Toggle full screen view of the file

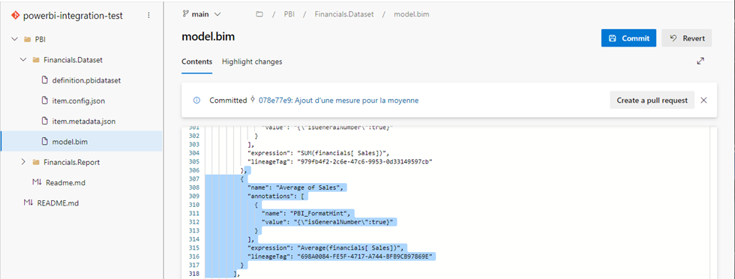click(x=700, y=61)
